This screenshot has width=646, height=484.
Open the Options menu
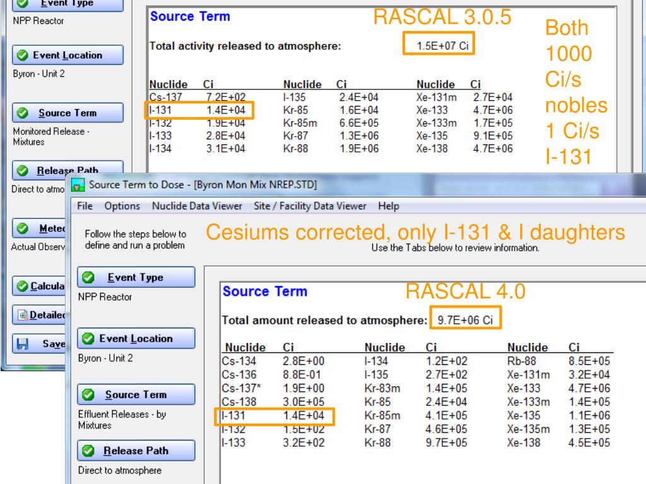tap(122, 206)
